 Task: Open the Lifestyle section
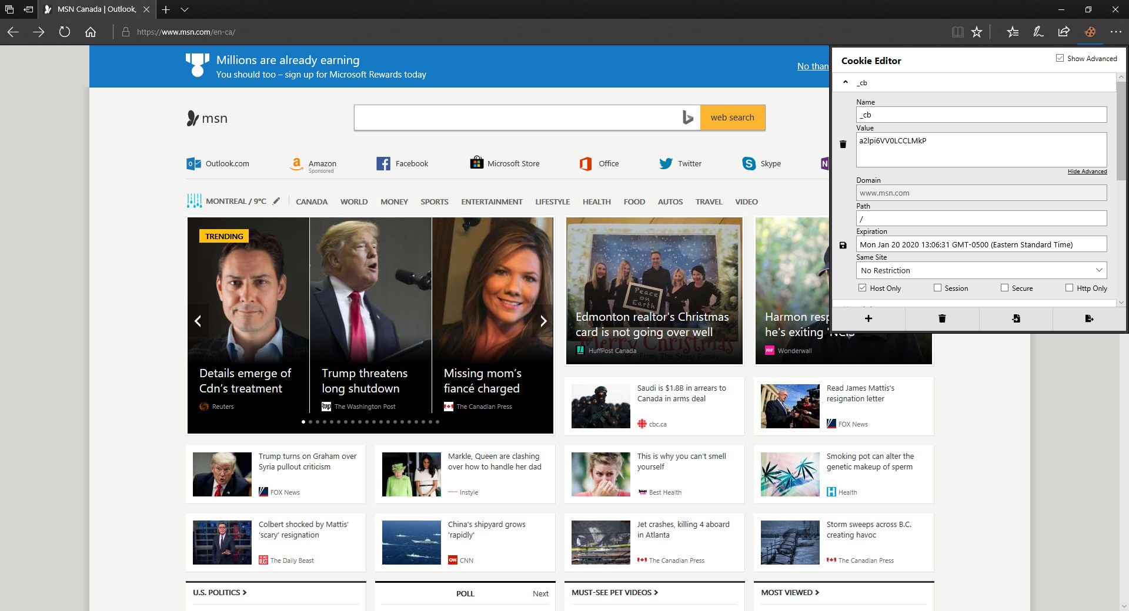pyautogui.click(x=553, y=202)
